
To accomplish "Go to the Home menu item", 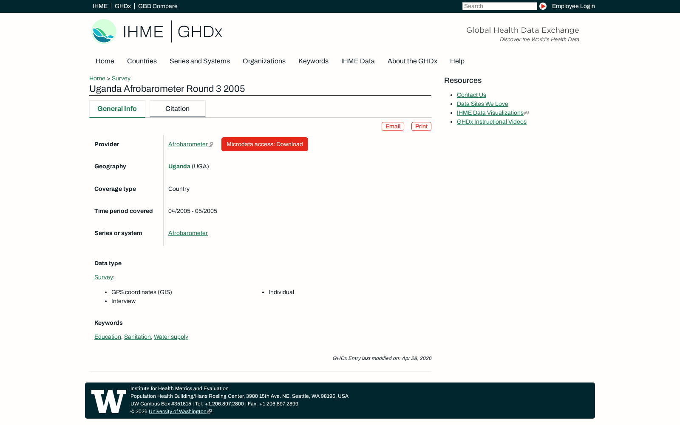I will [x=105, y=61].
